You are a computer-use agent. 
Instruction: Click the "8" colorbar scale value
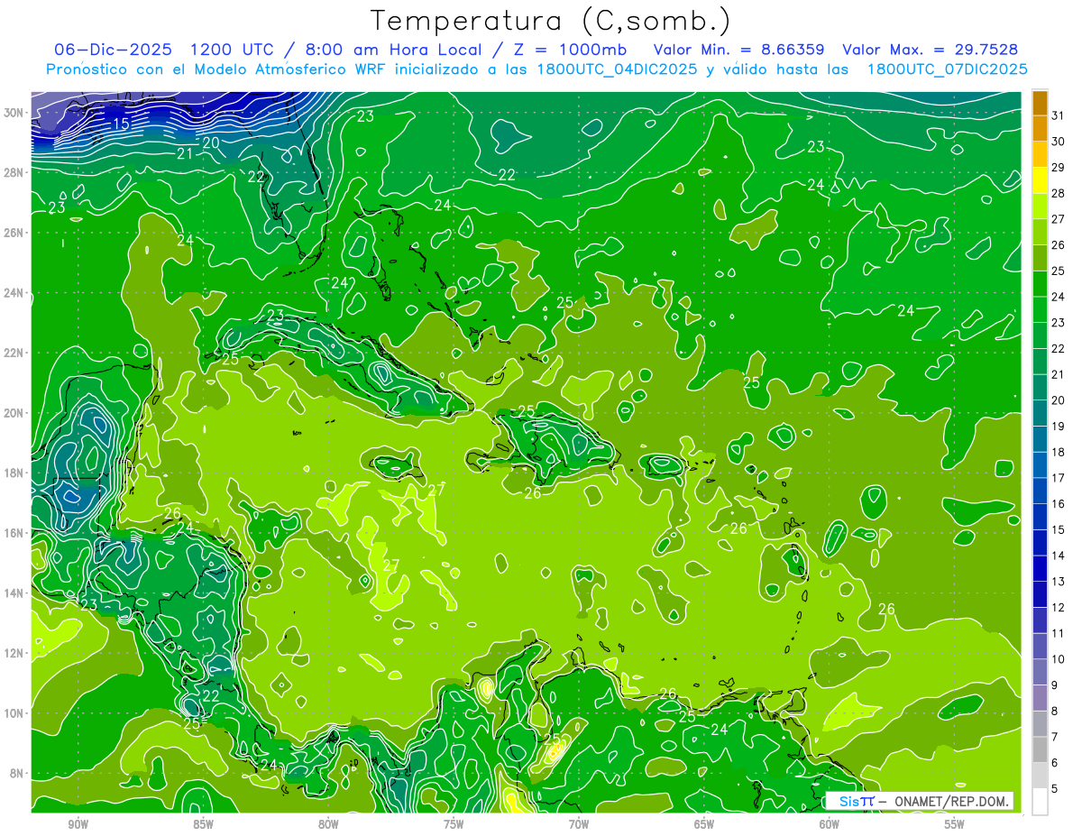(x=1054, y=711)
